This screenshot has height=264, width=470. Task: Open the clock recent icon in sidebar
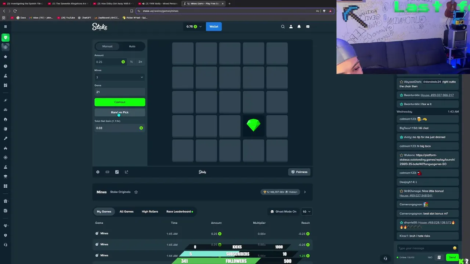click(x=6, y=66)
